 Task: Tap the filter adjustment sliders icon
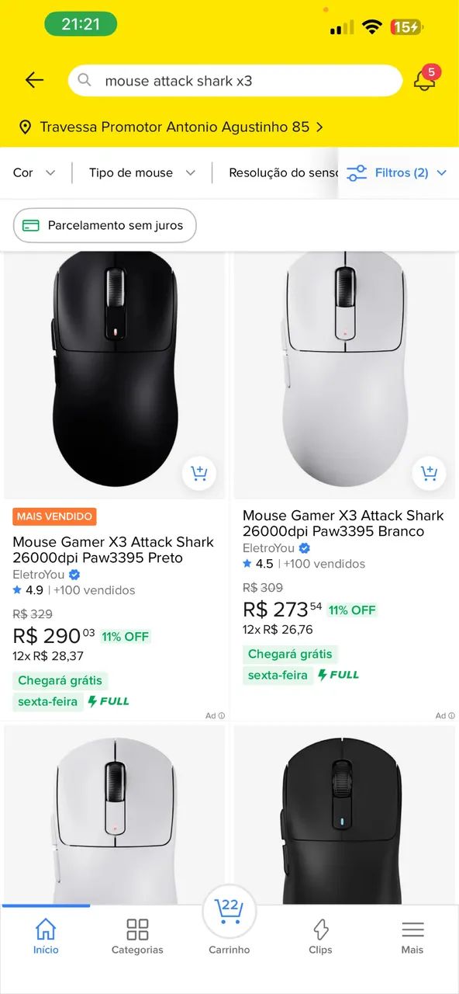pyautogui.click(x=357, y=172)
